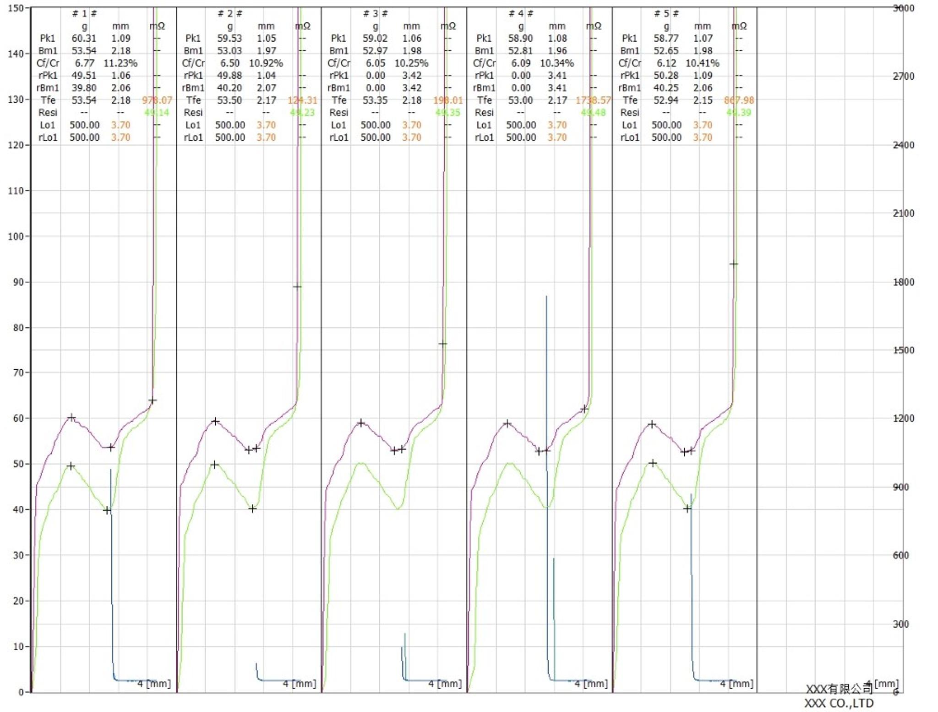Click the '4 [mm]' label under panel 2
This screenshot has width=938, height=712.
[299, 684]
